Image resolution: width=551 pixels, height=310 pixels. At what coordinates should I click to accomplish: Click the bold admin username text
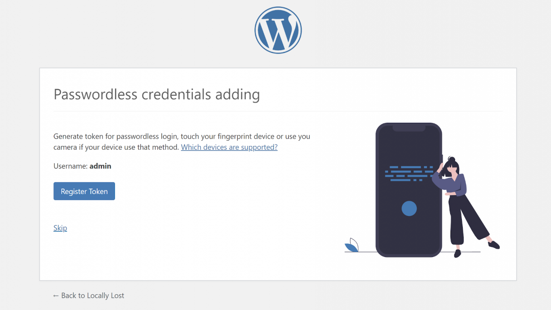pos(100,166)
